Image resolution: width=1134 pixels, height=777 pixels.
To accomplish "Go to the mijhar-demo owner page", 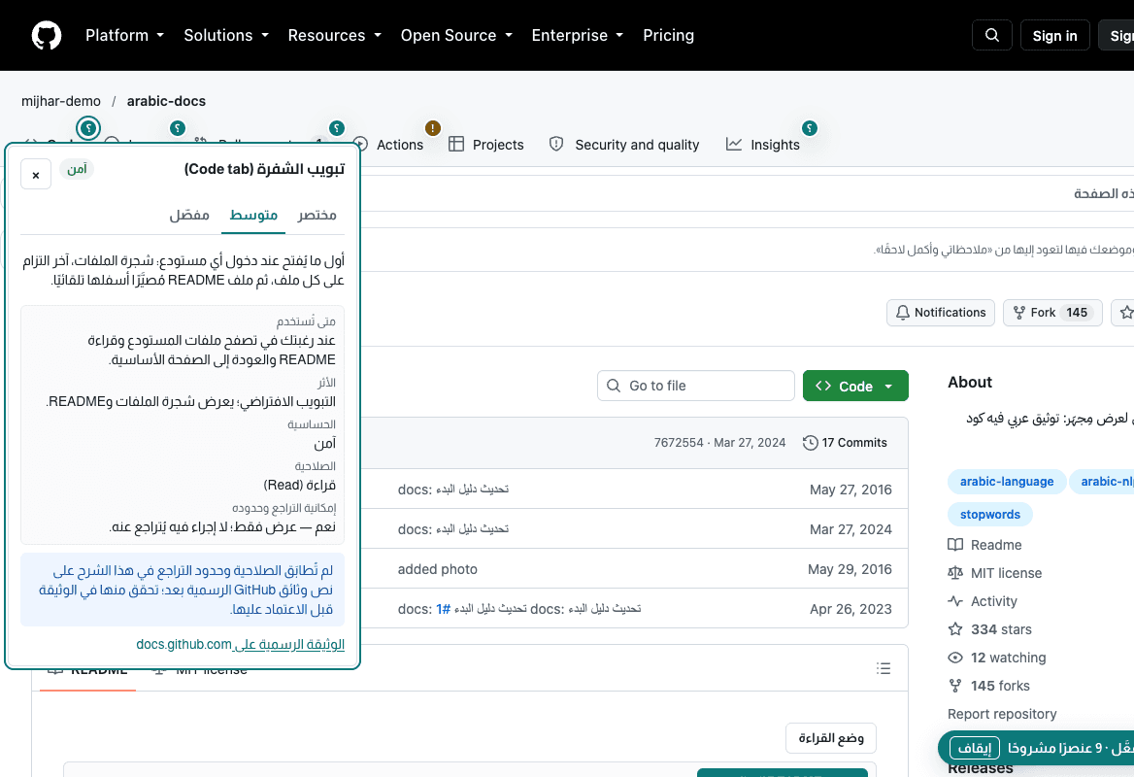I will (61, 101).
